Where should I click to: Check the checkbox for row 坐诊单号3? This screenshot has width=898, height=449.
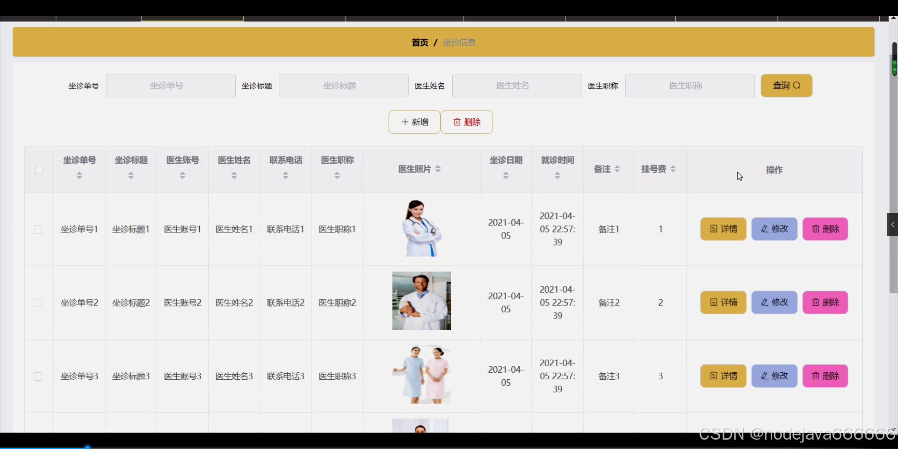[x=38, y=376]
